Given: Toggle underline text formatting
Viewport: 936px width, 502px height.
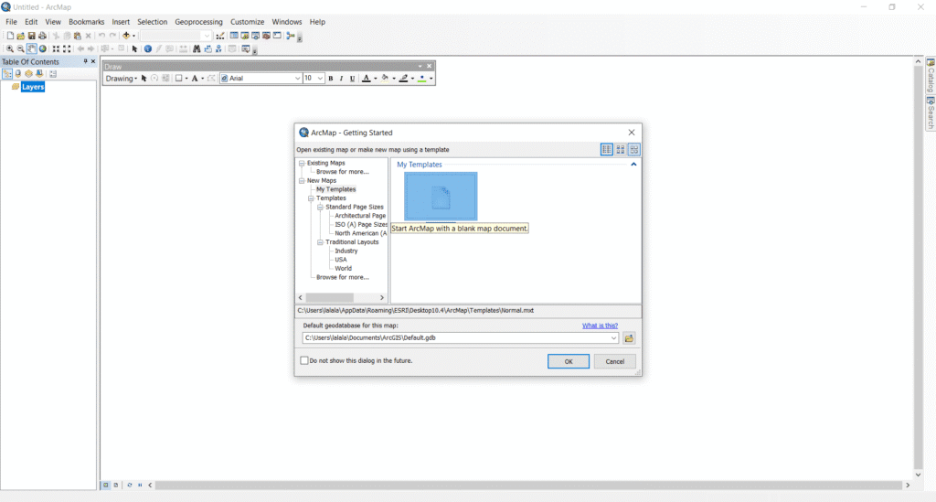Looking at the screenshot, I should click(352, 79).
